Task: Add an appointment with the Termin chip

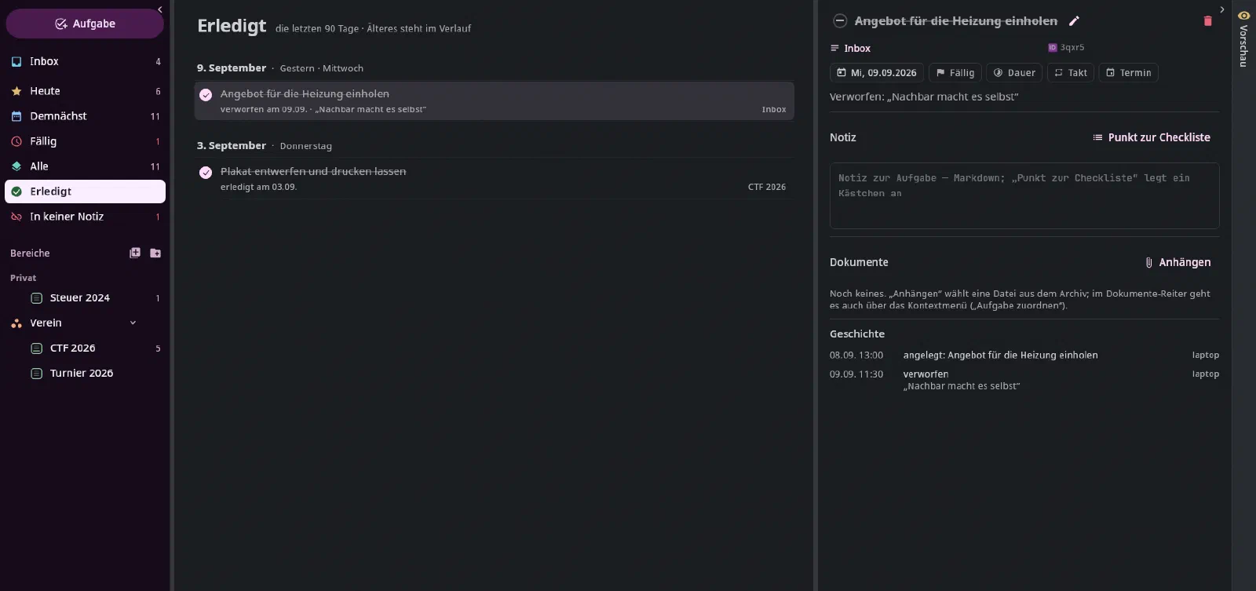Action: (x=1129, y=73)
